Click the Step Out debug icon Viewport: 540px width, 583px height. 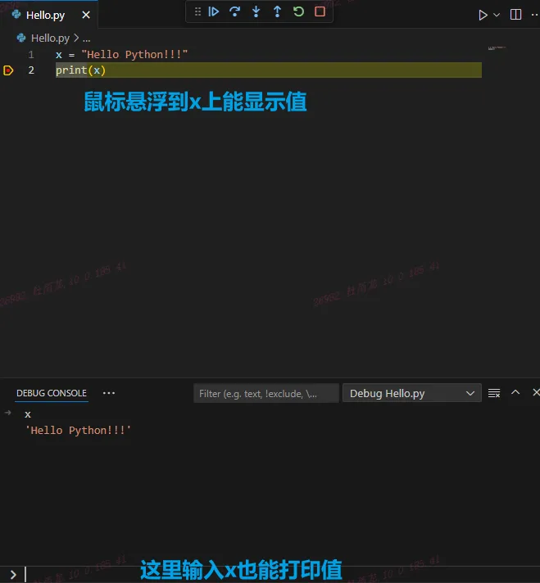click(277, 12)
